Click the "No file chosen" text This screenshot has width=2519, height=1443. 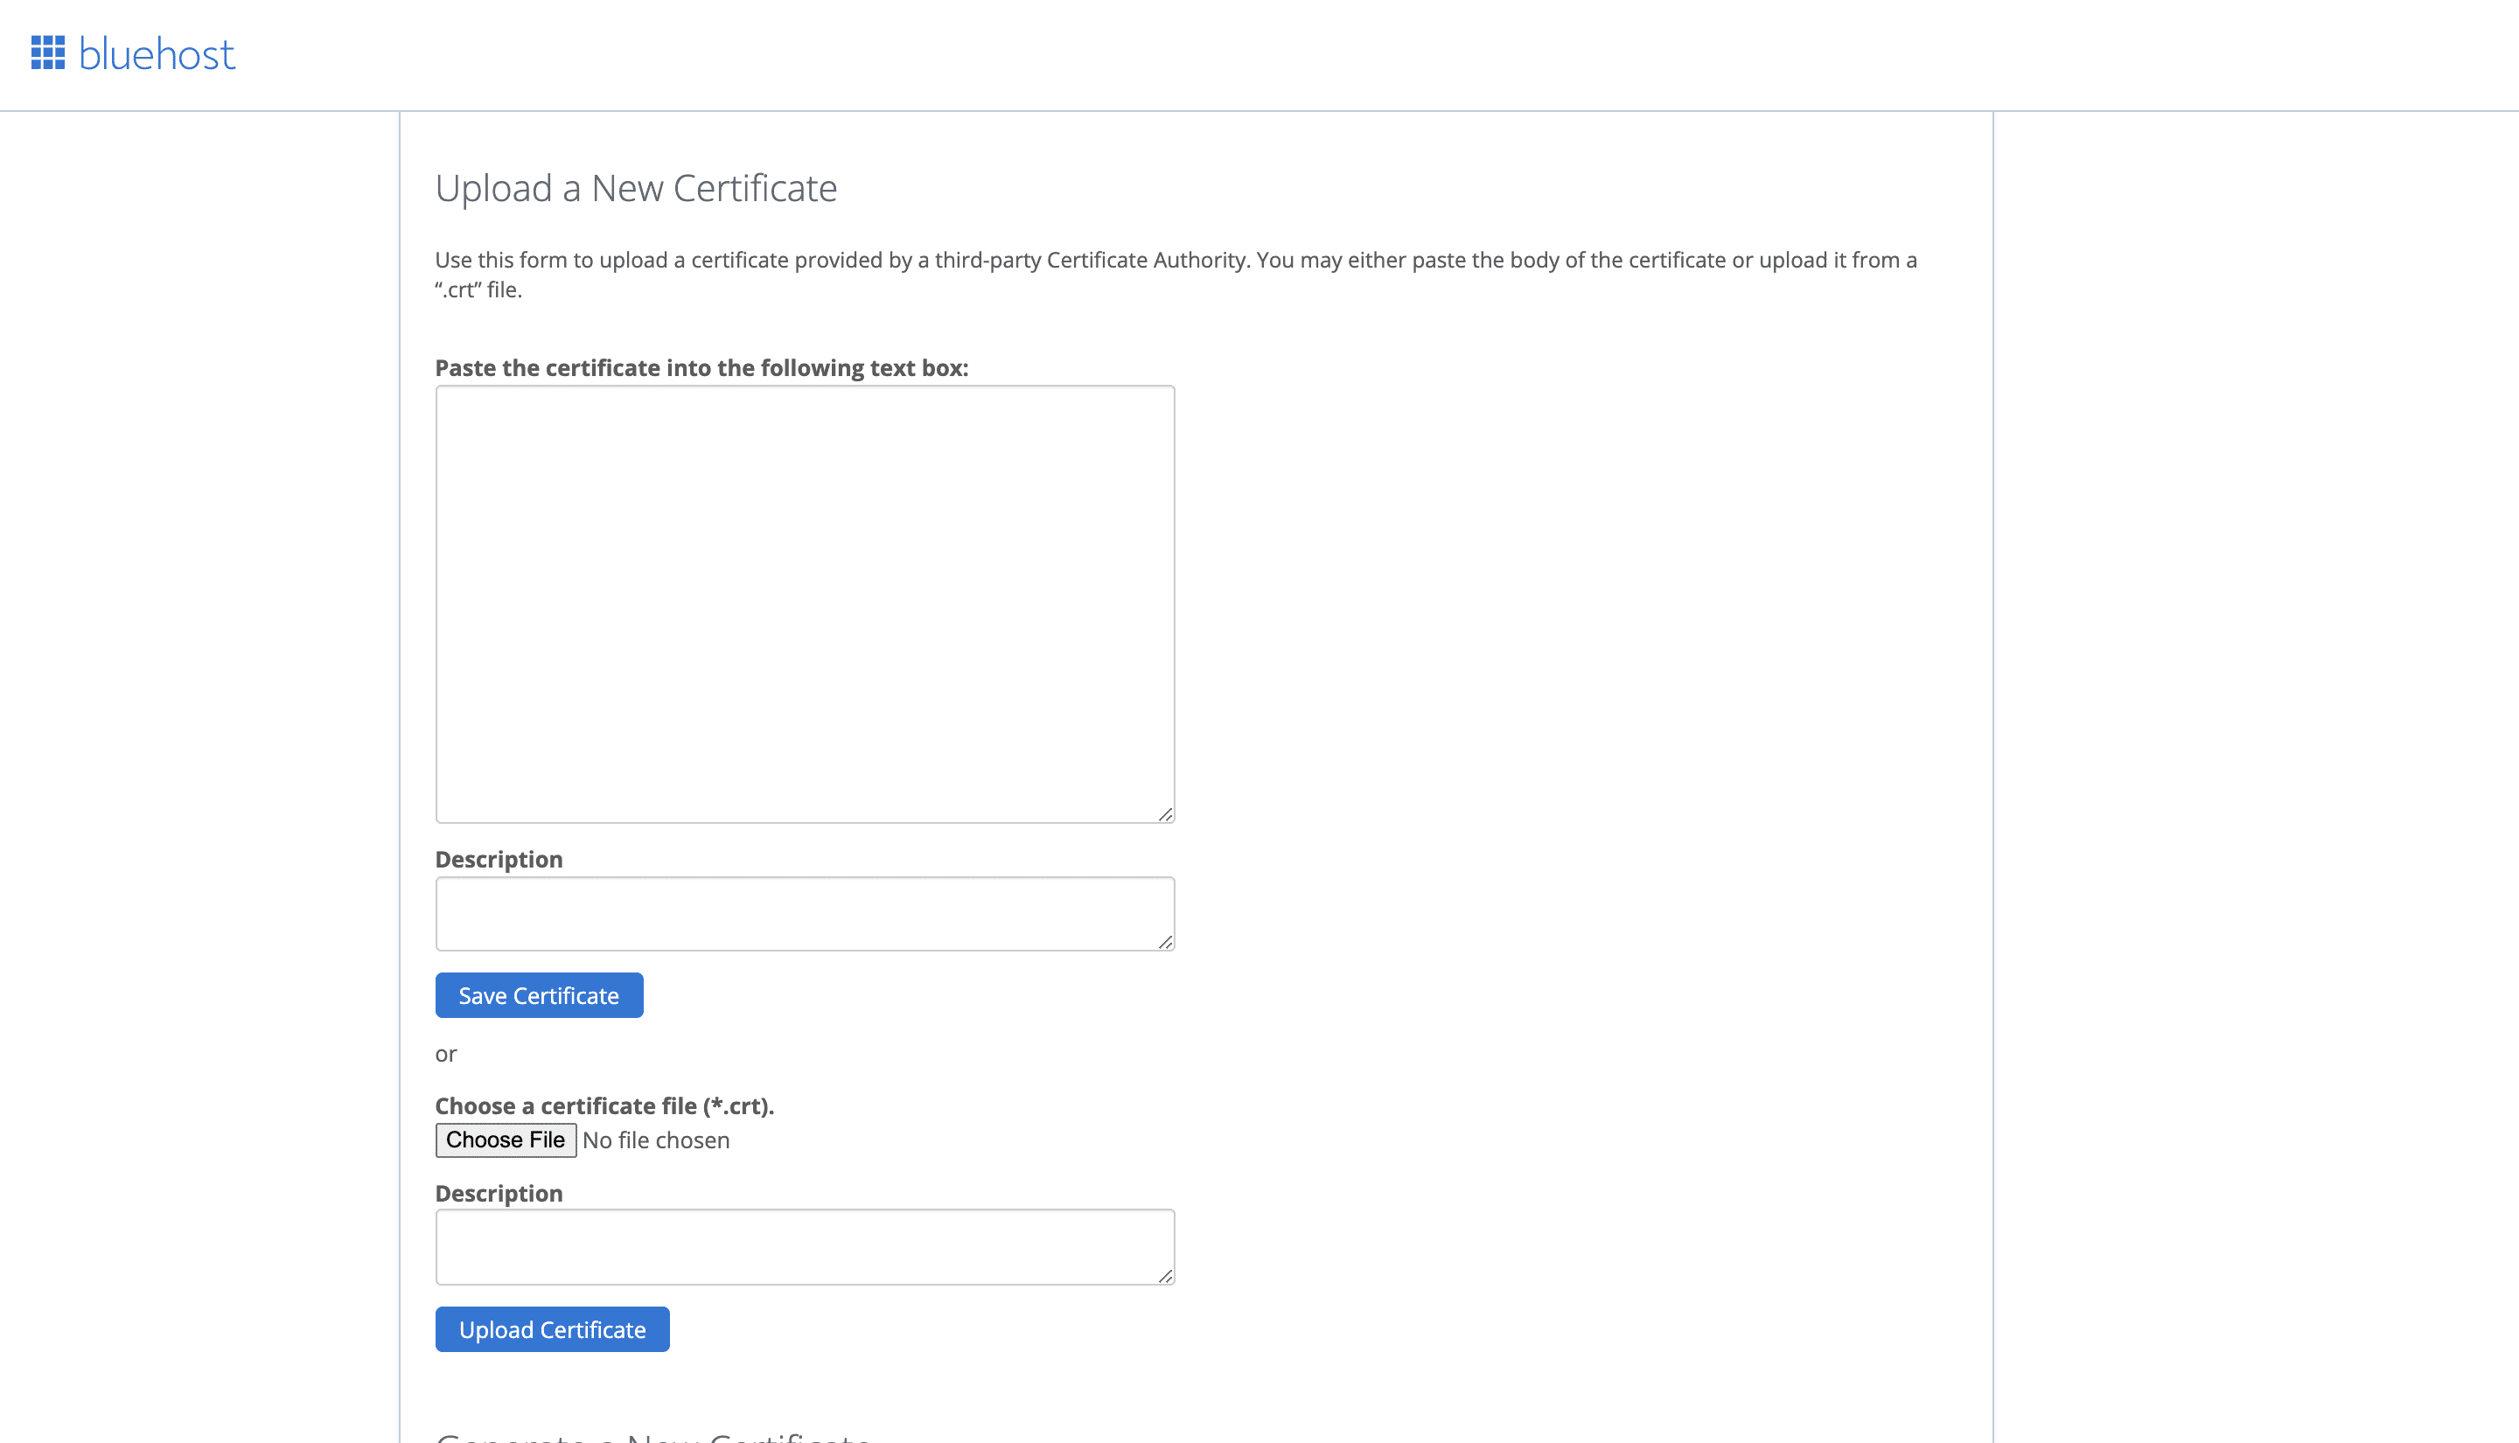[656, 1140]
